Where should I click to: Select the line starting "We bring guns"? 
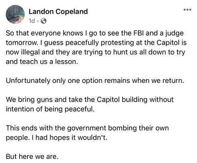(x=90, y=100)
